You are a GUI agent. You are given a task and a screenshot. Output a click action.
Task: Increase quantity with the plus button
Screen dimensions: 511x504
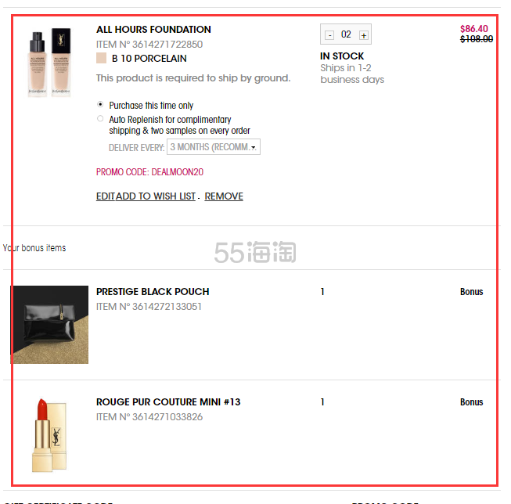point(364,35)
